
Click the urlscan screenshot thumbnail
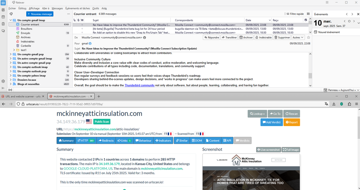[251, 172]
